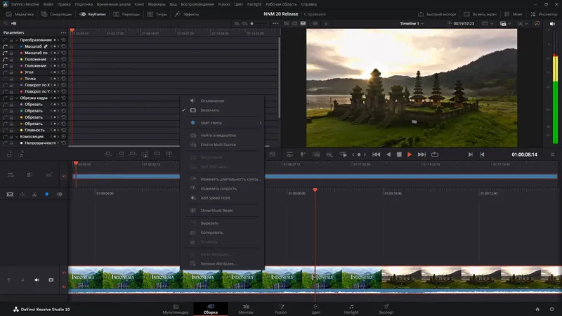The image size is (562, 316).
Task: Switch to the Монтаж page tab
Action: pyautogui.click(x=246, y=309)
